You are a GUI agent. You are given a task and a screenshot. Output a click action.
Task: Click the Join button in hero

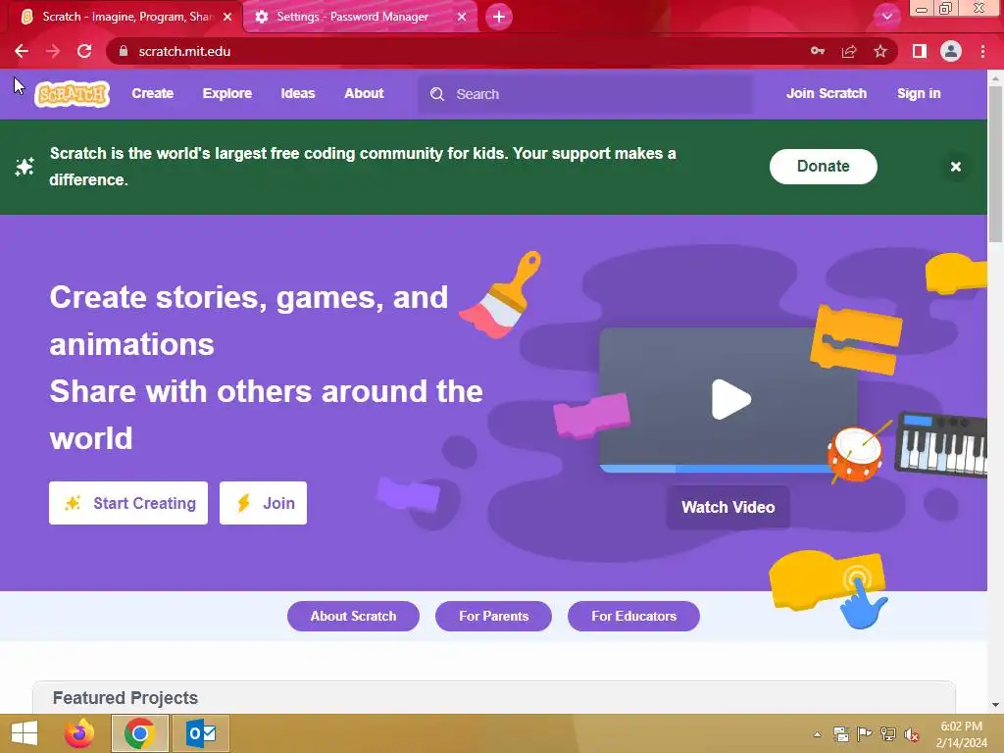click(x=263, y=503)
